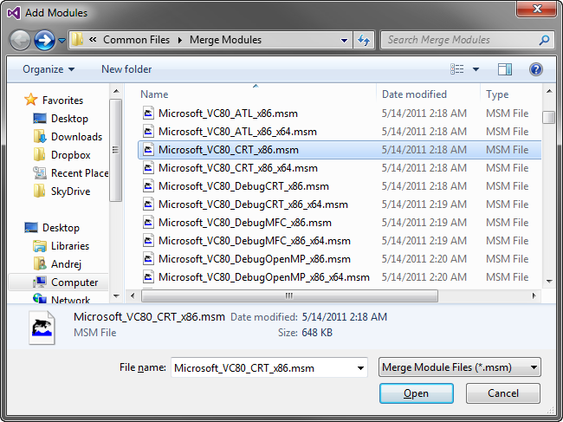Click file list vertical scroll down arrow
Viewport: 563px width, 422px height.
tap(548, 282)
